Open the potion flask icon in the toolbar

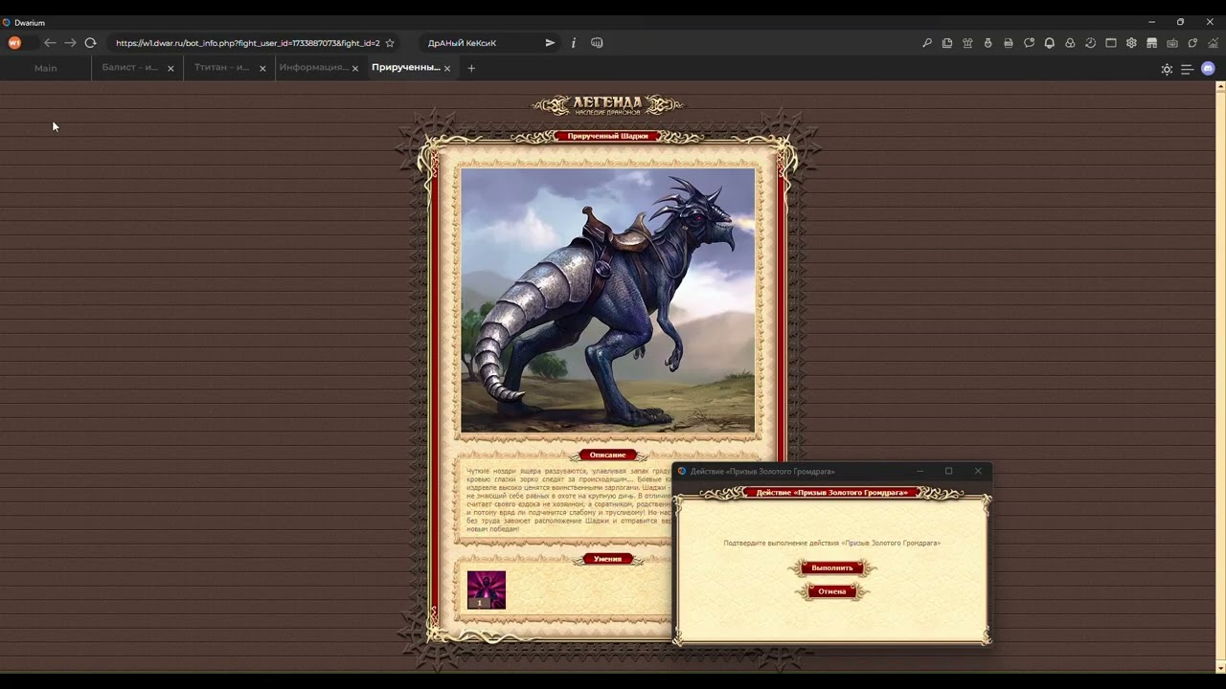[x=988, y=43]
